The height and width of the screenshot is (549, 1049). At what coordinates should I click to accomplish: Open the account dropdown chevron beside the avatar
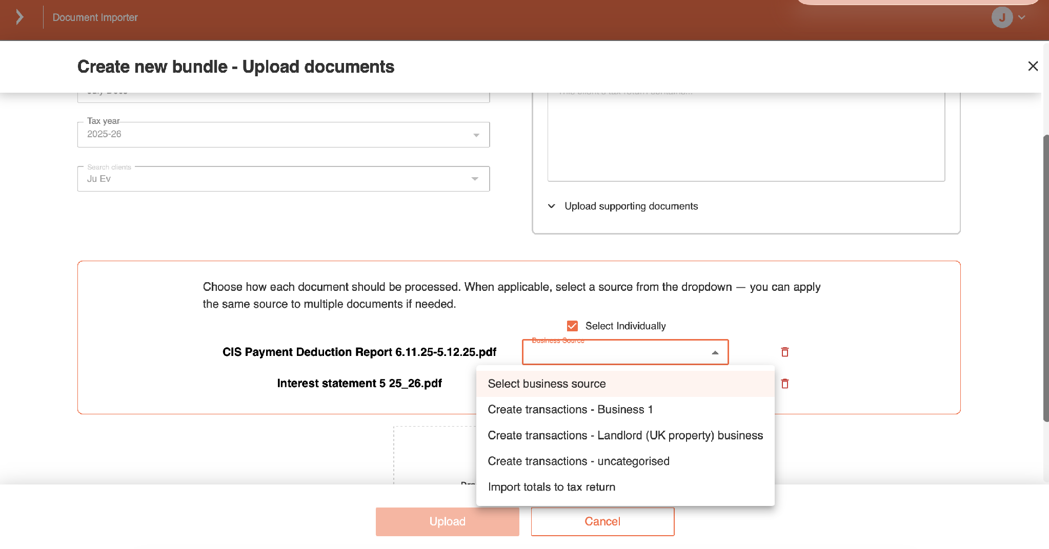point(1022,17)
